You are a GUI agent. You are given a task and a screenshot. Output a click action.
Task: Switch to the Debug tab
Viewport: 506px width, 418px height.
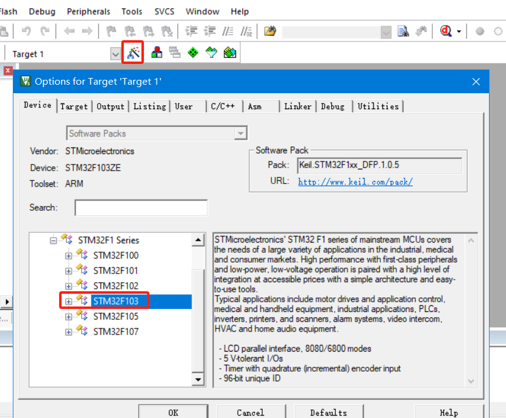(334, 107)
